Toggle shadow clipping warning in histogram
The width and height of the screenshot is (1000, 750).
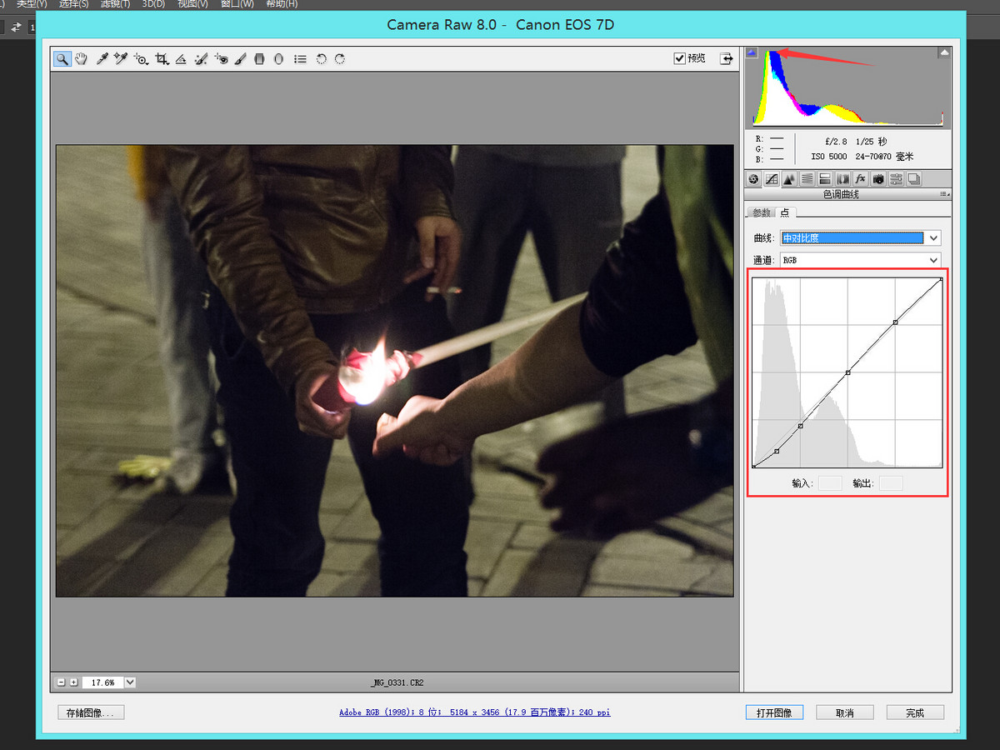coord(752,52)
